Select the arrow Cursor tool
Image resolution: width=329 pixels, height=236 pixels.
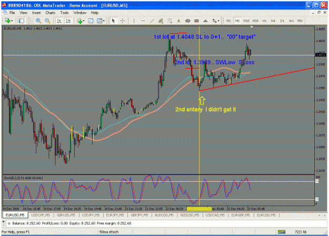coord(113,20)
